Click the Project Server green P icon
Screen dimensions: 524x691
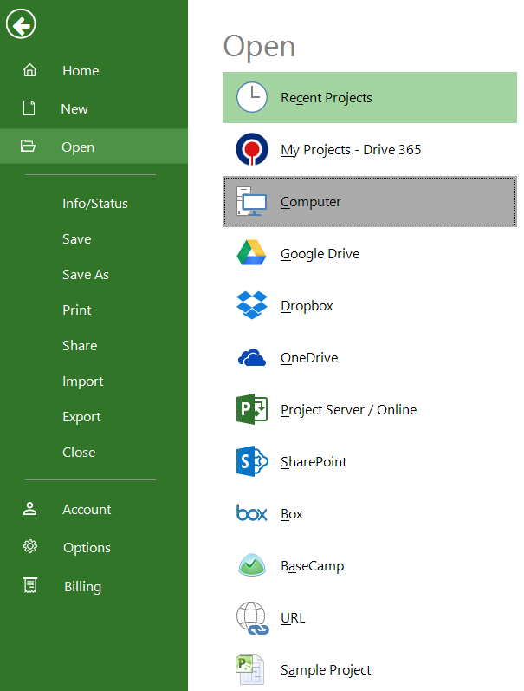pos(252,409)
